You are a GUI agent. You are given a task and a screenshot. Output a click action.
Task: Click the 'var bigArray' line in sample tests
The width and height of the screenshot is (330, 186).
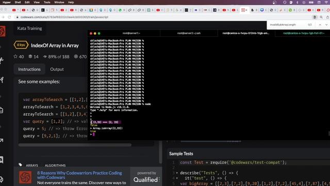(255, 183)
